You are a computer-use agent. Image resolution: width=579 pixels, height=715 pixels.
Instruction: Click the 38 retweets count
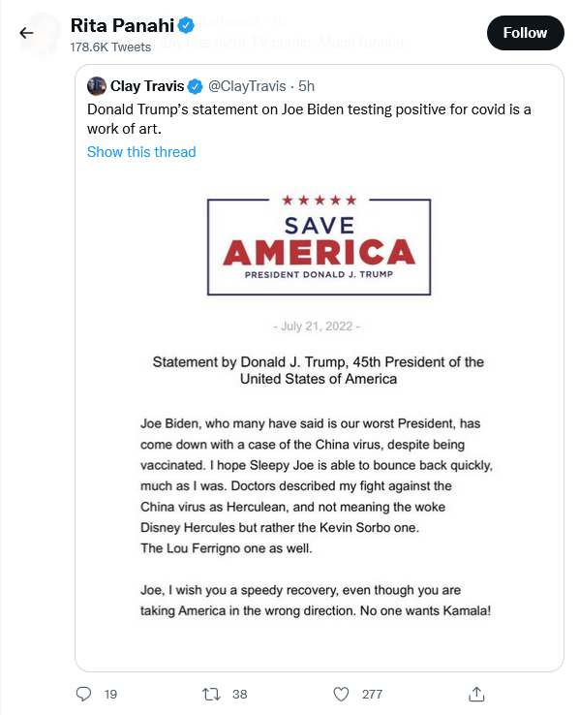tap(239, 694)
